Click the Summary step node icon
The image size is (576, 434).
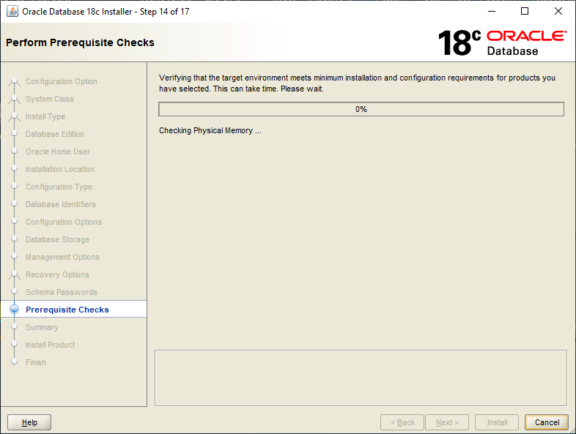(15, 326)
